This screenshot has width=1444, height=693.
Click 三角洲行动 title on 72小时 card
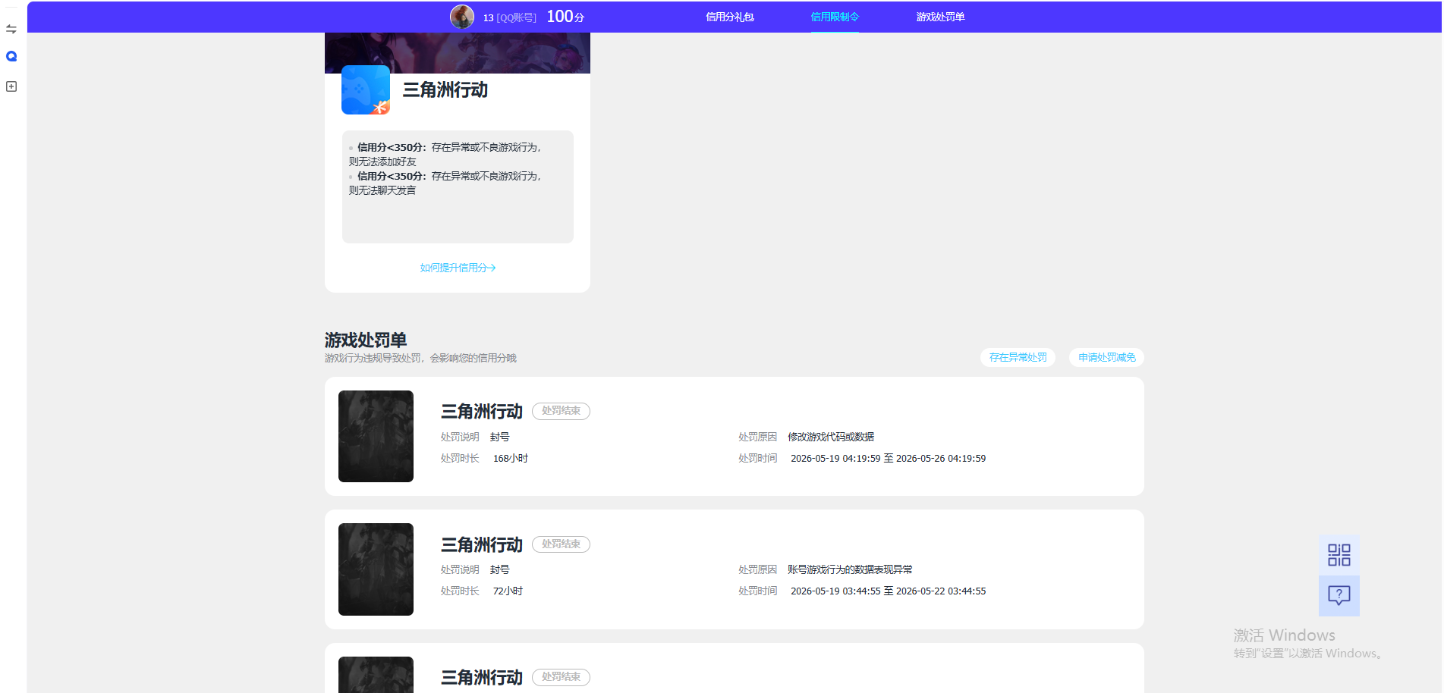[482, 545]
